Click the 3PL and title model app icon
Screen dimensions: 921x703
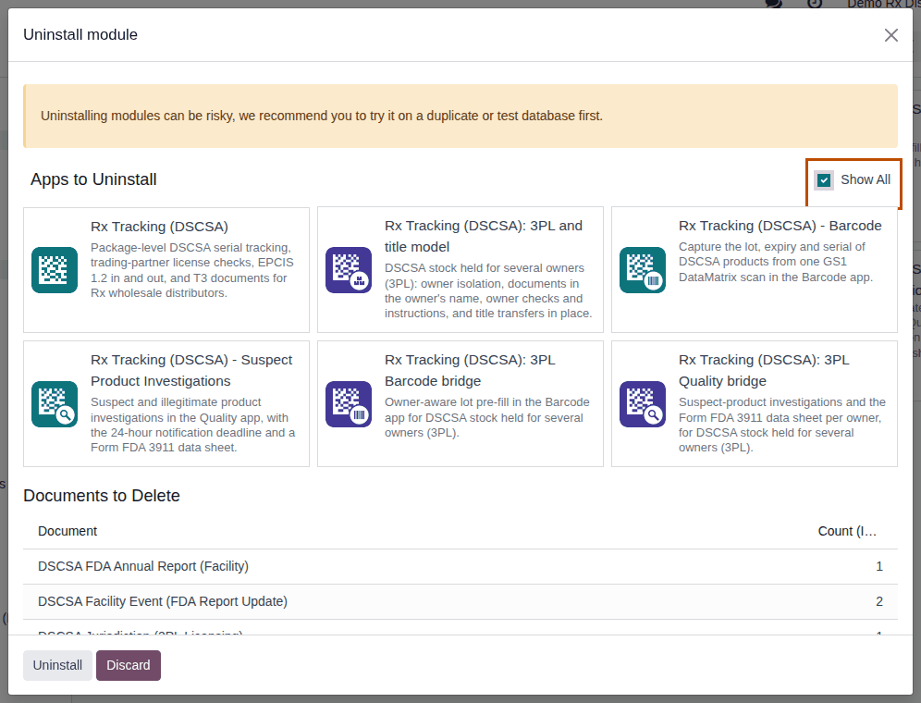point(349,270)
